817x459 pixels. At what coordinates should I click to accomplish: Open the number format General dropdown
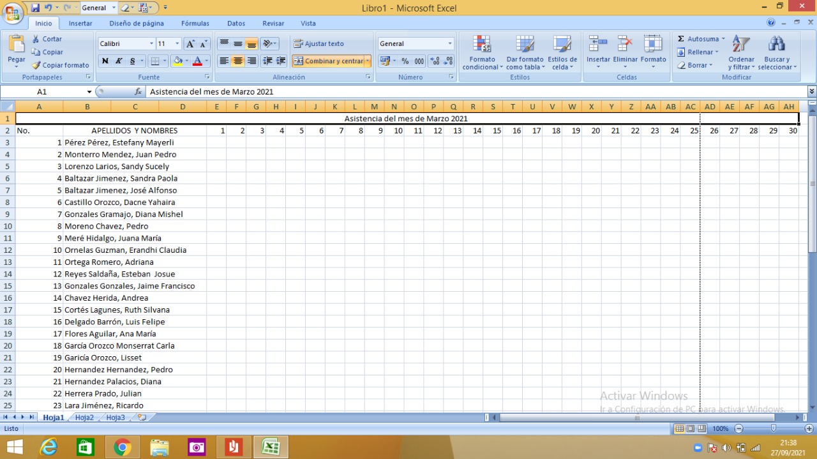[x=450, y=44]
